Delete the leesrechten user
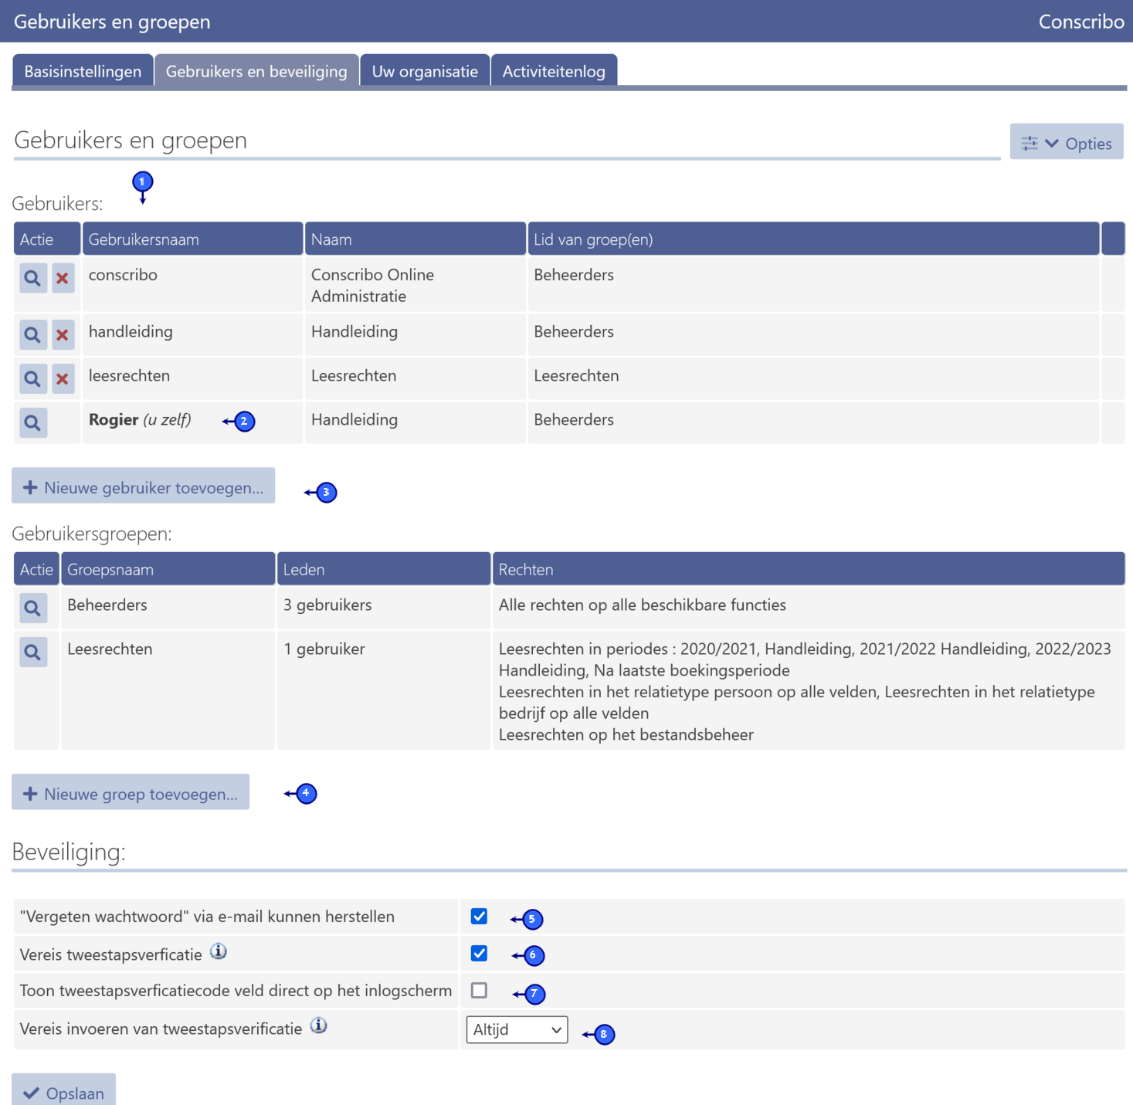 point(63,378)
